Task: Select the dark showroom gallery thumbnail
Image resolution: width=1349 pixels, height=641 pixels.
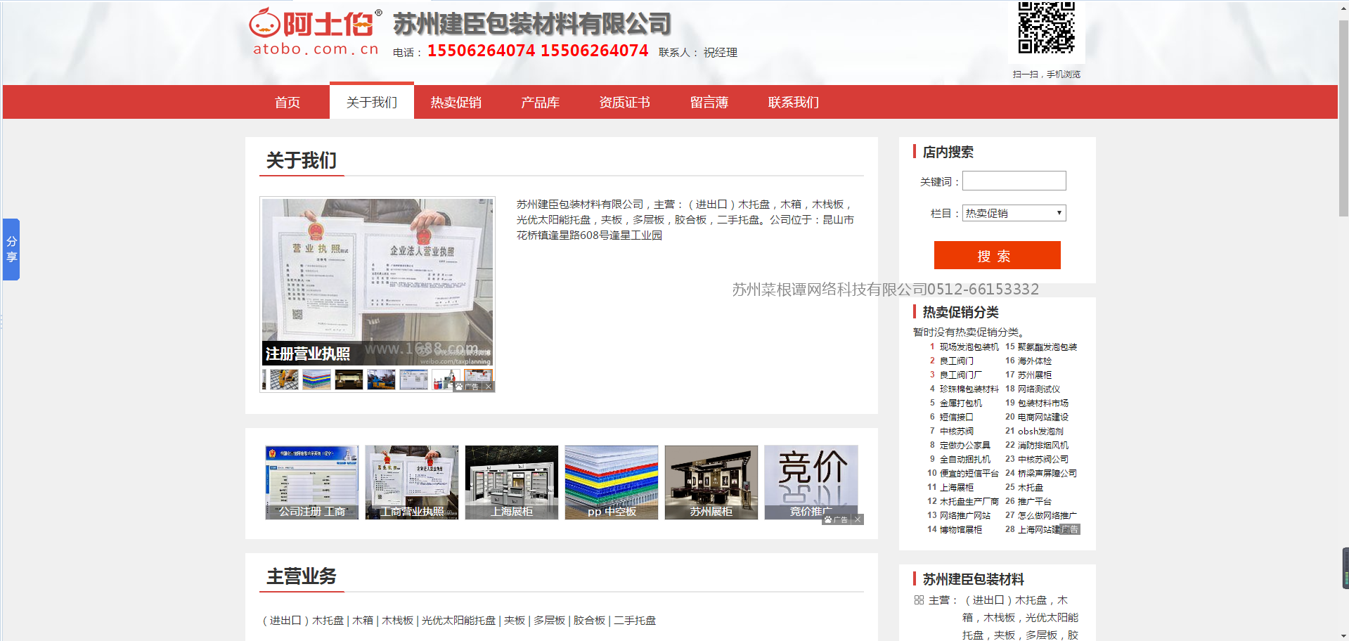Action: (349, 380)
